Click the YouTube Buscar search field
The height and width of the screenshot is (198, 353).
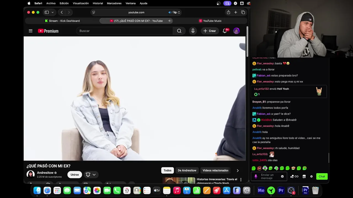pyautogui.click(x=124, y=31)
